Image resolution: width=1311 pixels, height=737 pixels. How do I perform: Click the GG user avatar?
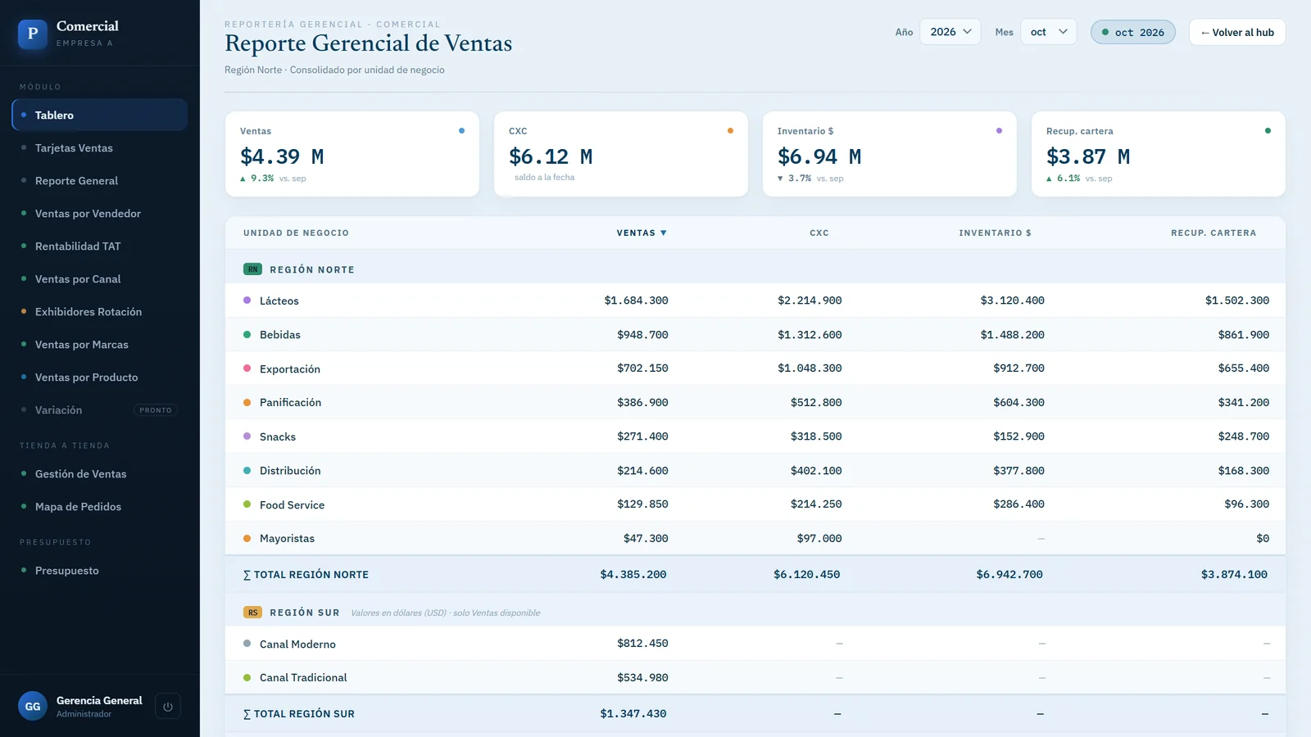[x=33, y=707]
